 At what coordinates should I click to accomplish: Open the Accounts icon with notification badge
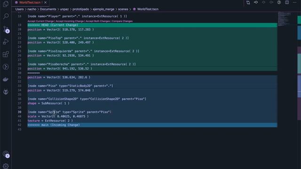pyautogui.click(x=6, y=154)
